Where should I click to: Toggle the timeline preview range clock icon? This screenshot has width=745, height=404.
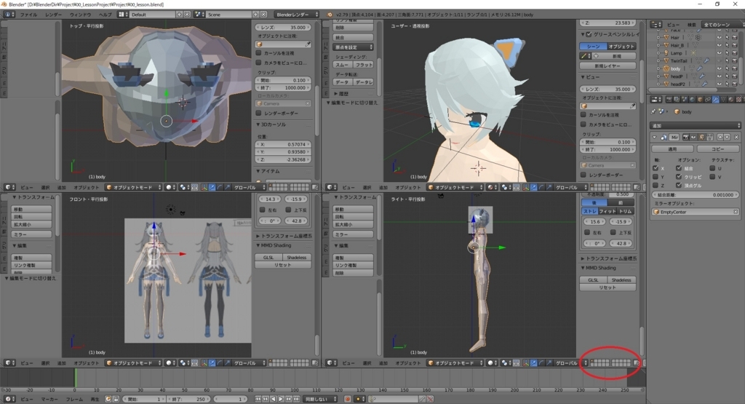108,399
